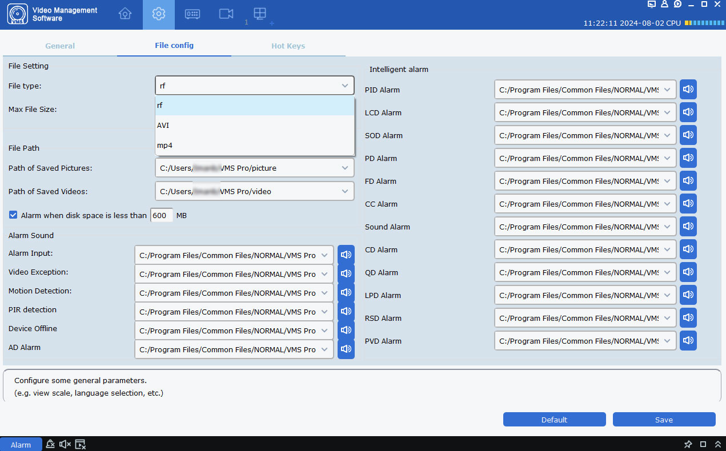The image size is (726, 451).
Task: Mute alarm sound via speaker icon in status bar
Action: coord(65,444)
